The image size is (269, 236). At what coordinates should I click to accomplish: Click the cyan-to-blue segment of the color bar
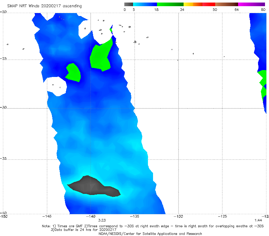coord(145,4)
